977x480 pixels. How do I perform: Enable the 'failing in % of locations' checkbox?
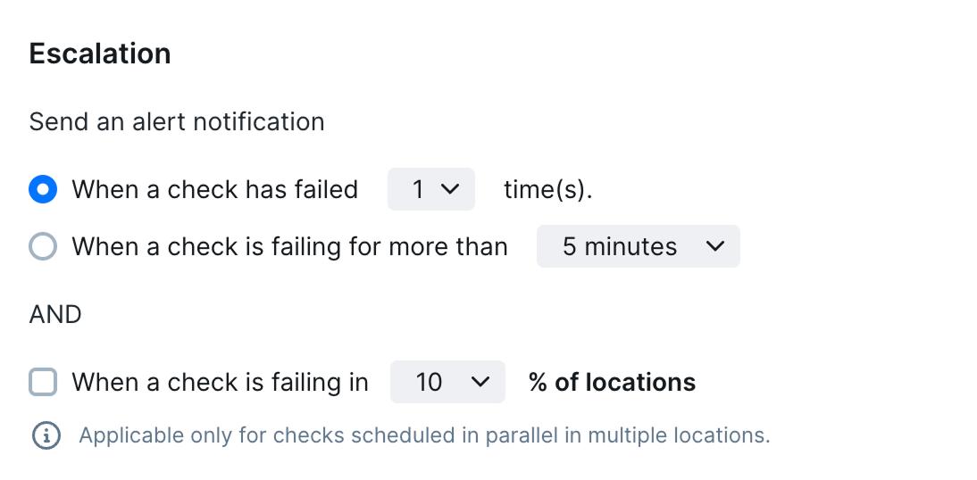[x=43, y=382]
